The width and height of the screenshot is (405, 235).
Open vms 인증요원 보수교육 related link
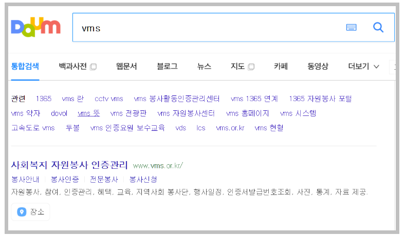coord(127,128)
